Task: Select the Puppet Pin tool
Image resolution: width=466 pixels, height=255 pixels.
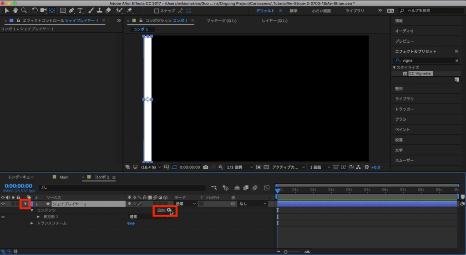Action: pos(130,10)
